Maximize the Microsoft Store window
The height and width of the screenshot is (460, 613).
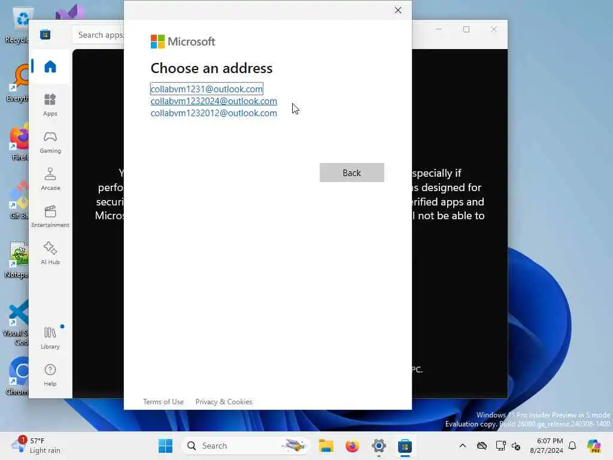click(x=466, y=29)
